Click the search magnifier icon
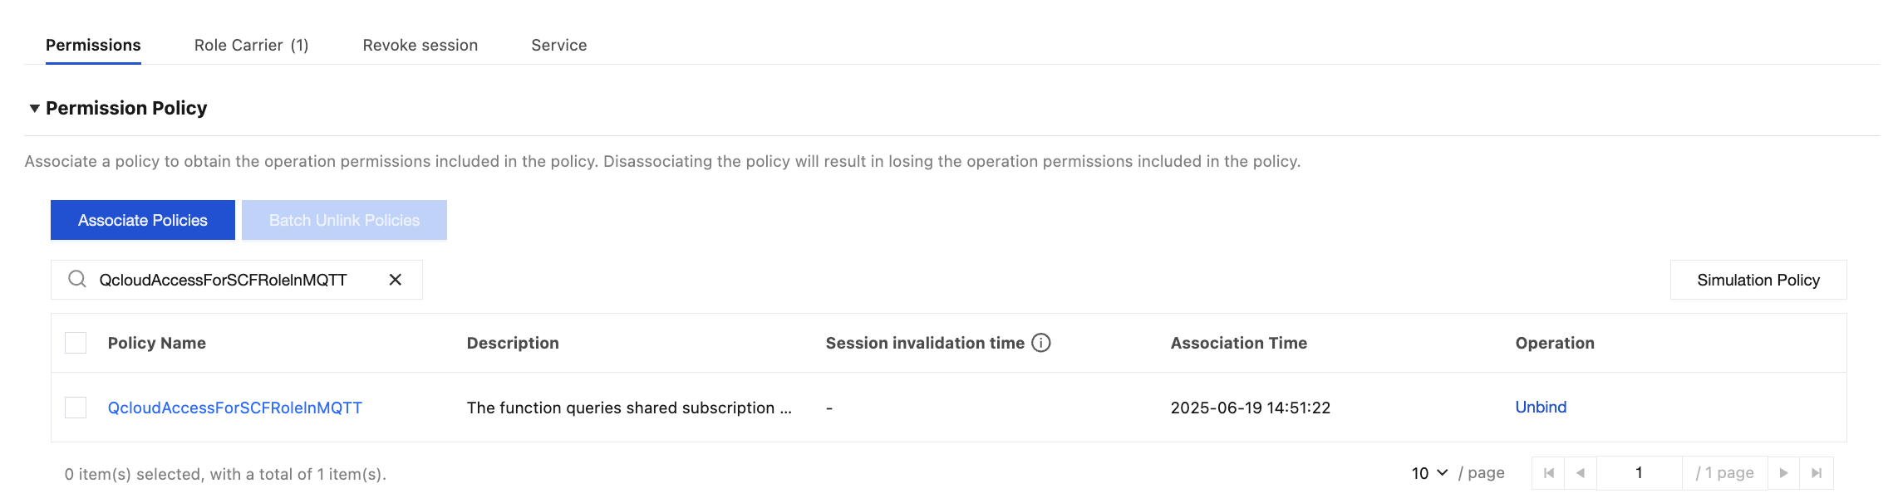This screenshot has height=503, width=1898. (x=77, y=279)
